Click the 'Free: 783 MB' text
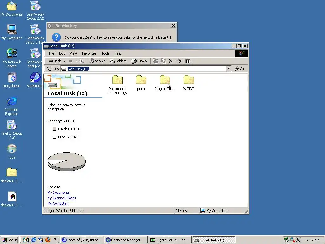The image size is (325, 244). 68,137
